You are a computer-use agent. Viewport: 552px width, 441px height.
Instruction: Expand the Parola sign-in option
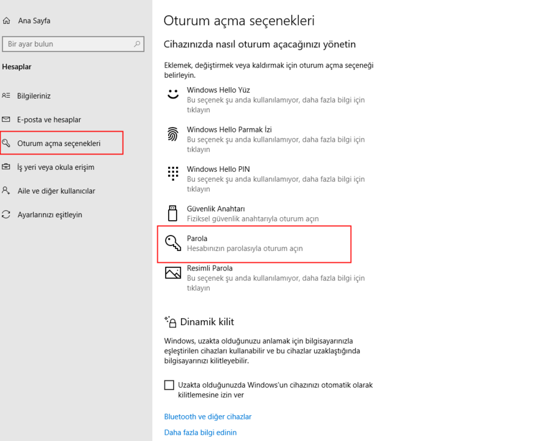tap(245, 244)
